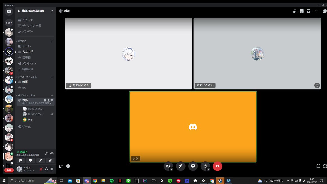Open camera options arrow beside camera button
Viewport: 327px width, 184px height.
pos(171,169)
